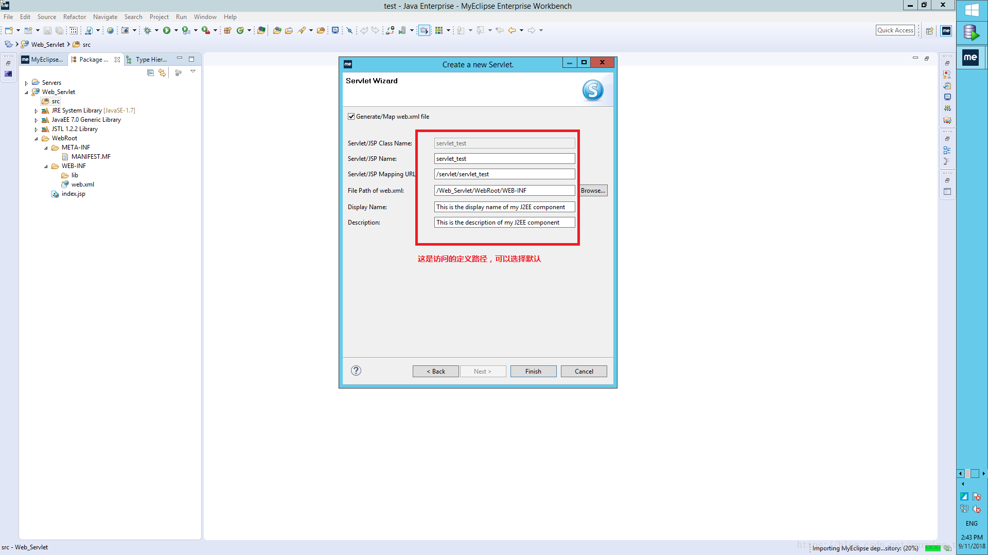The width and height of the screenshot is (988, 555).
Task: Click the Link with Editor icon
Action: pos(162,73)
